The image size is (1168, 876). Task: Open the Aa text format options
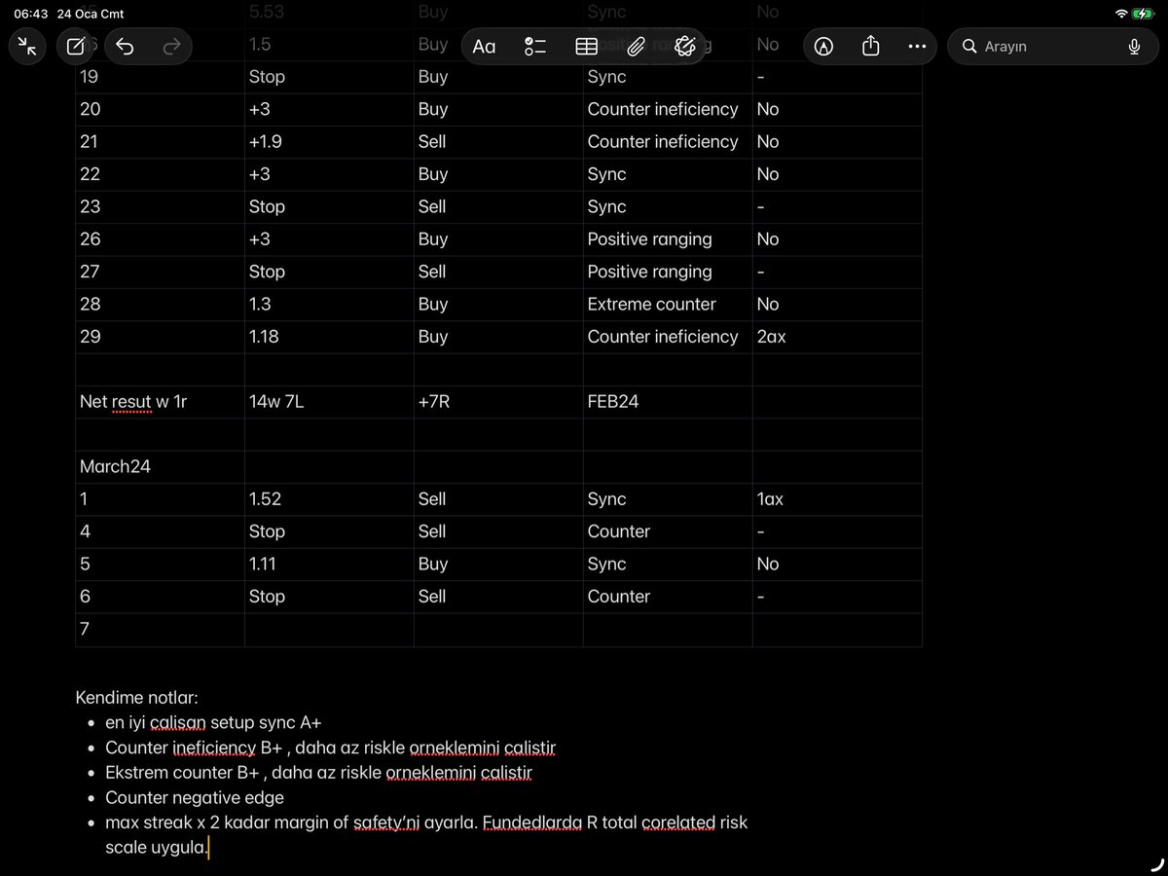[484, 46]
